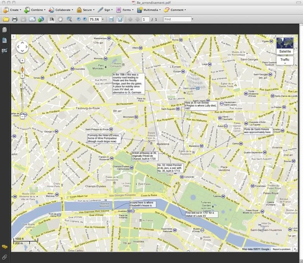Click the Porte de Saint-Honore annotation
Image resolution: width=303 pixels, height=263 pixels.
[x=258, y=131]
